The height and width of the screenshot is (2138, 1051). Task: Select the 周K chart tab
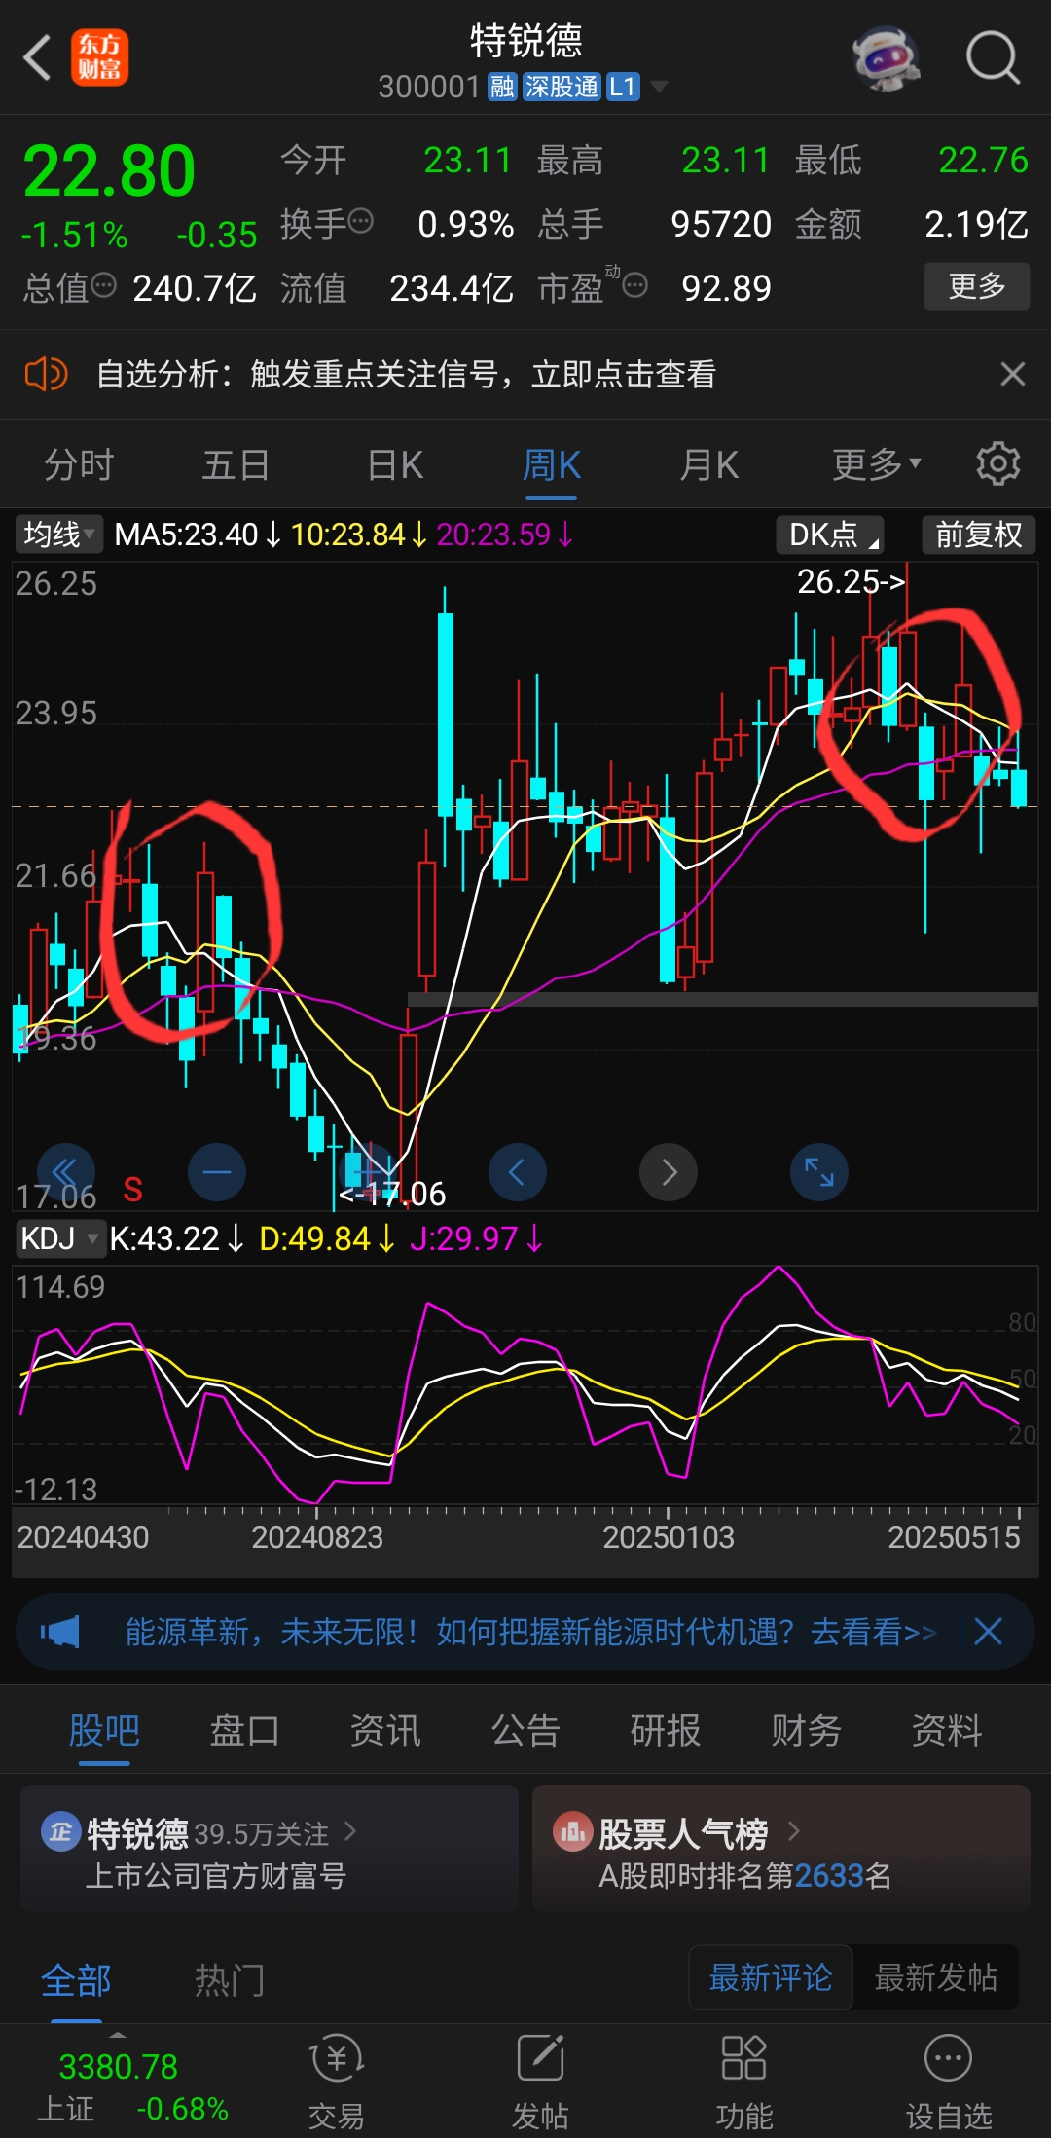pos(552,464)
